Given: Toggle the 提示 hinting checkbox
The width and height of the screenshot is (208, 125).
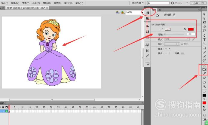Looking at the screenshot, I should [x=182, y=44].
